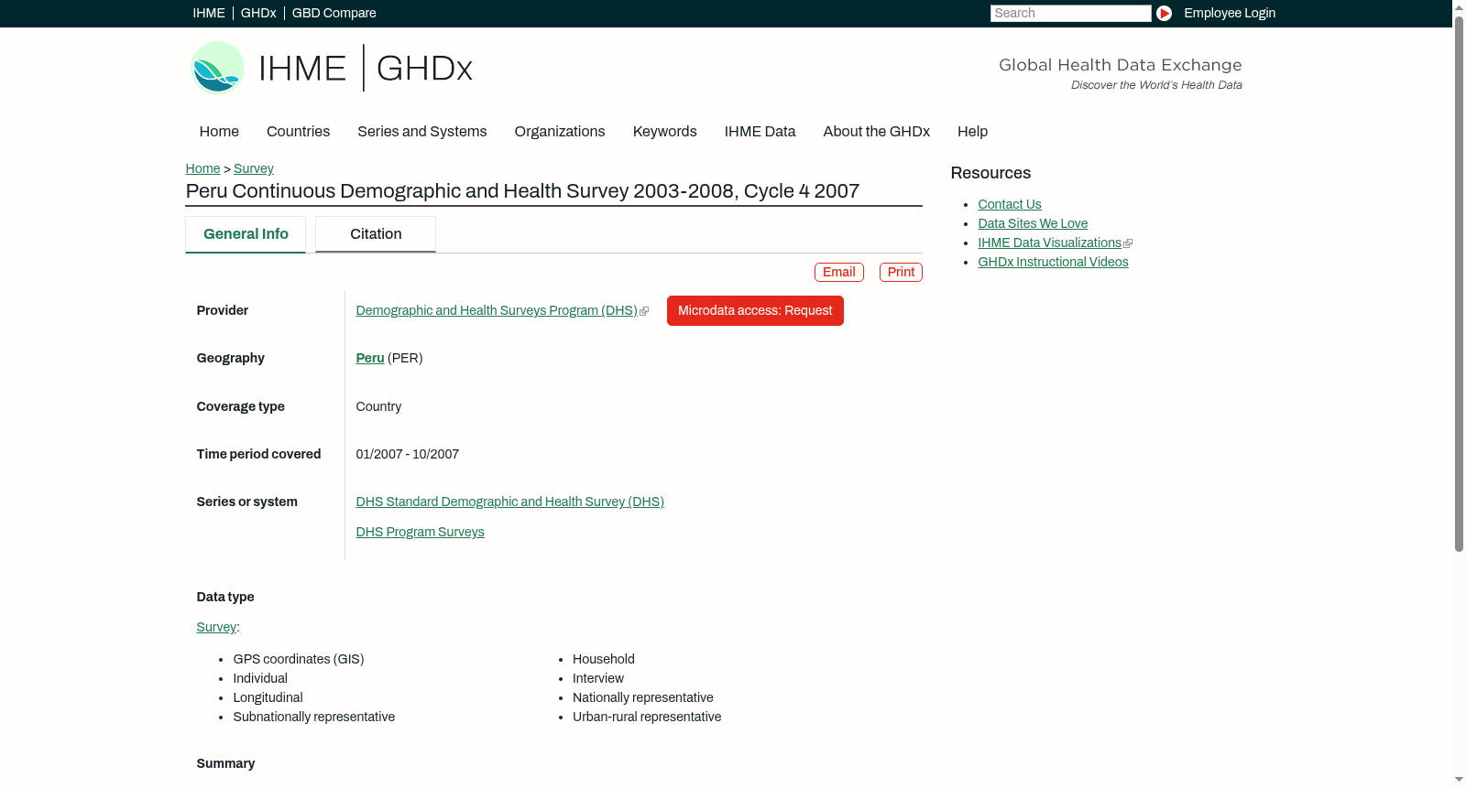
Task: Open Series and Systems menu
Action: 421,131
